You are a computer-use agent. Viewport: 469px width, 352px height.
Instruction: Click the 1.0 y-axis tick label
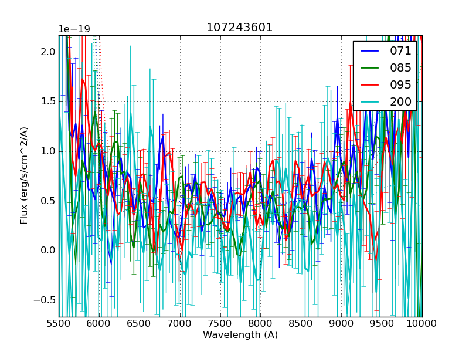click(x=48, y=151)
